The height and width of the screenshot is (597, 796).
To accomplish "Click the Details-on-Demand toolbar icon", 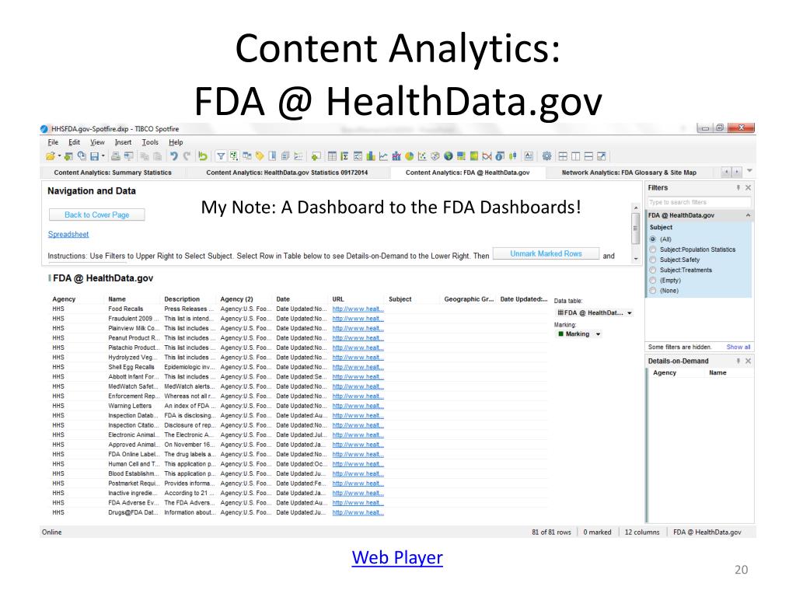I will click(x=233, y=156).
